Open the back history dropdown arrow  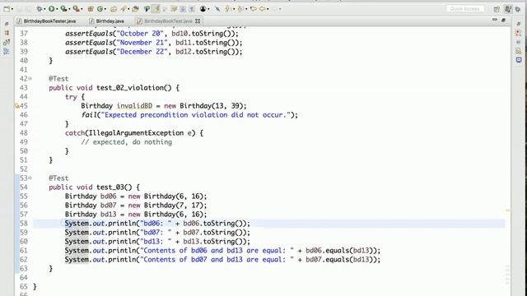pos(268,9)
